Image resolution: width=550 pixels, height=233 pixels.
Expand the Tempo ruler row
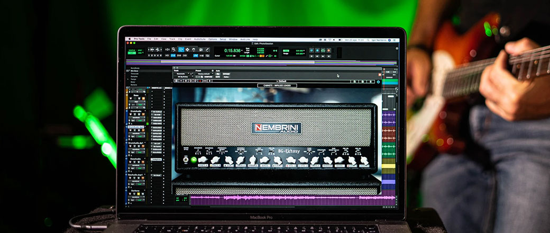(128, 79)
